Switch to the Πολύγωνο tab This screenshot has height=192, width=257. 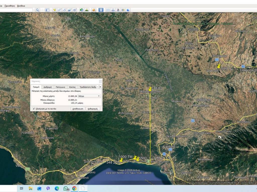[60, 87]
